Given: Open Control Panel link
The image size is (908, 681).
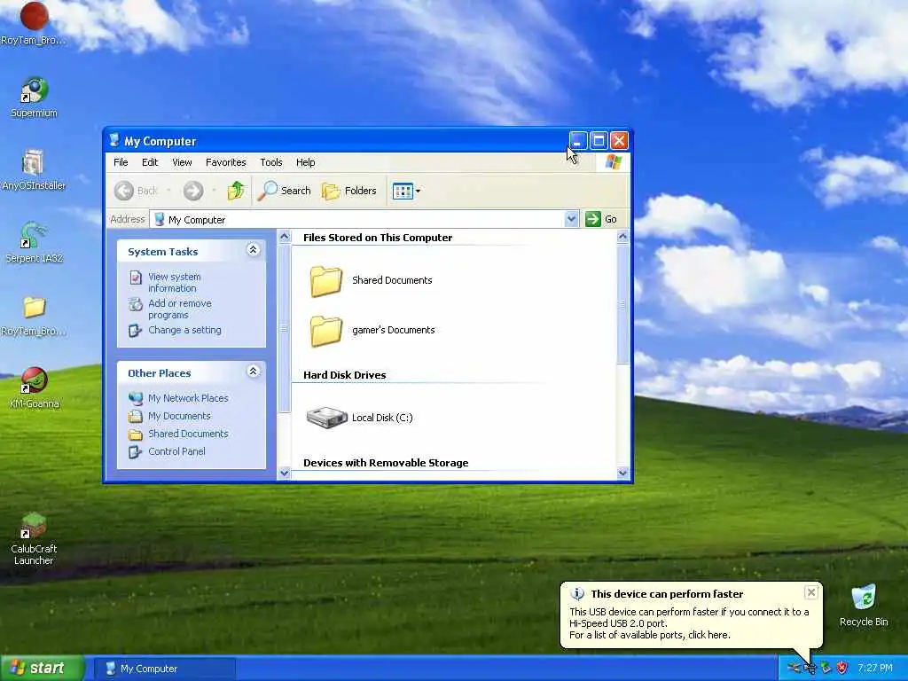Looking at the screenshot, I should pos(176,451).
